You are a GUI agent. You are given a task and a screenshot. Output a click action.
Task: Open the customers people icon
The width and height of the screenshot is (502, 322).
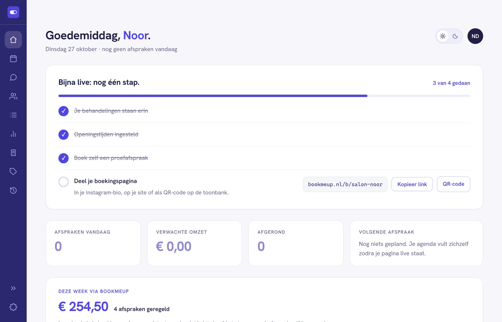(13, 96)
